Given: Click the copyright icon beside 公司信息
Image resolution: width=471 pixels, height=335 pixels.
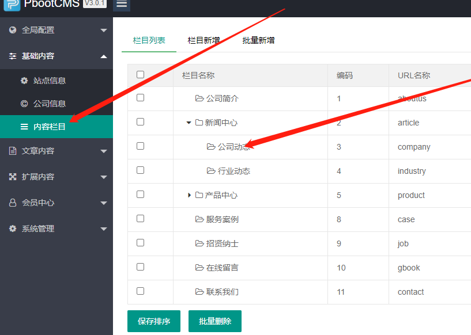Looking at the screenshot, I should tap(24, 104).
